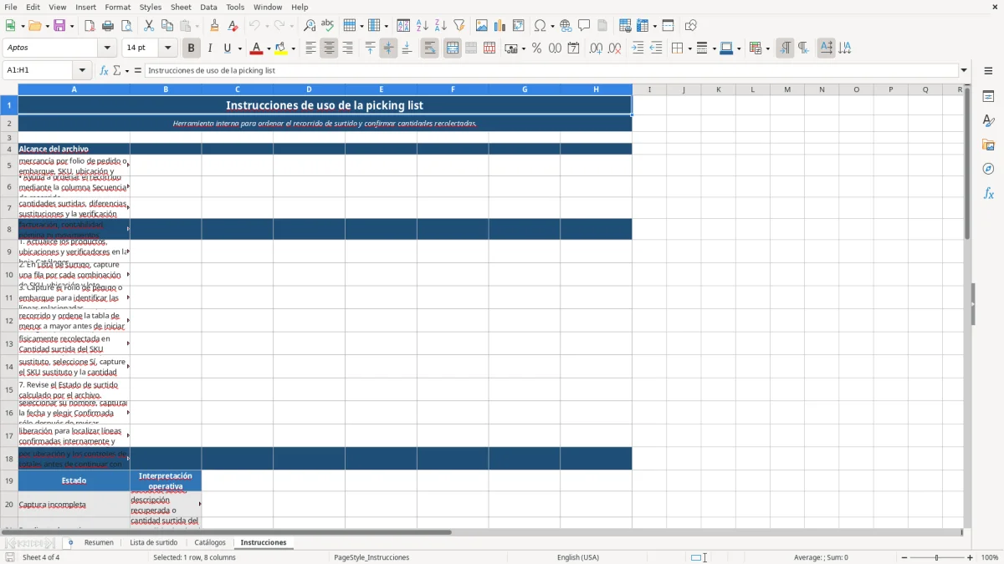Click the Save document icon
Screen dimensions: 1004x564
(x=59, y=26)
